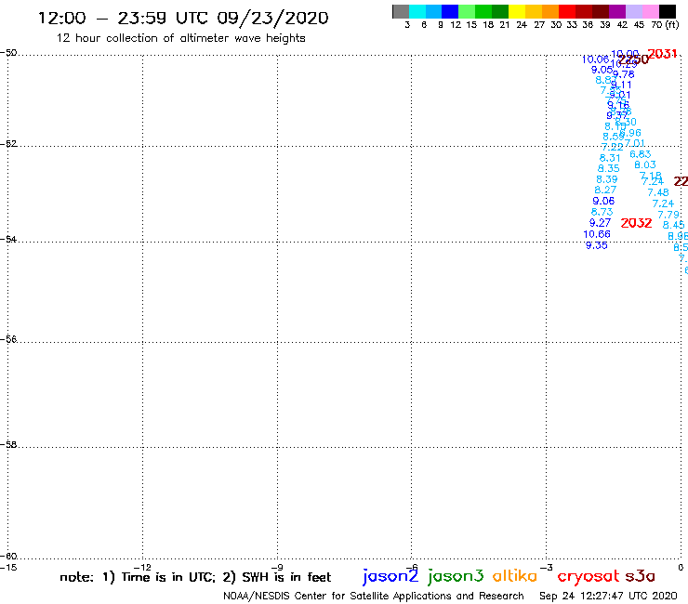
Task: Click the wave height value '9.35'
Action: [x=597, y=245]
